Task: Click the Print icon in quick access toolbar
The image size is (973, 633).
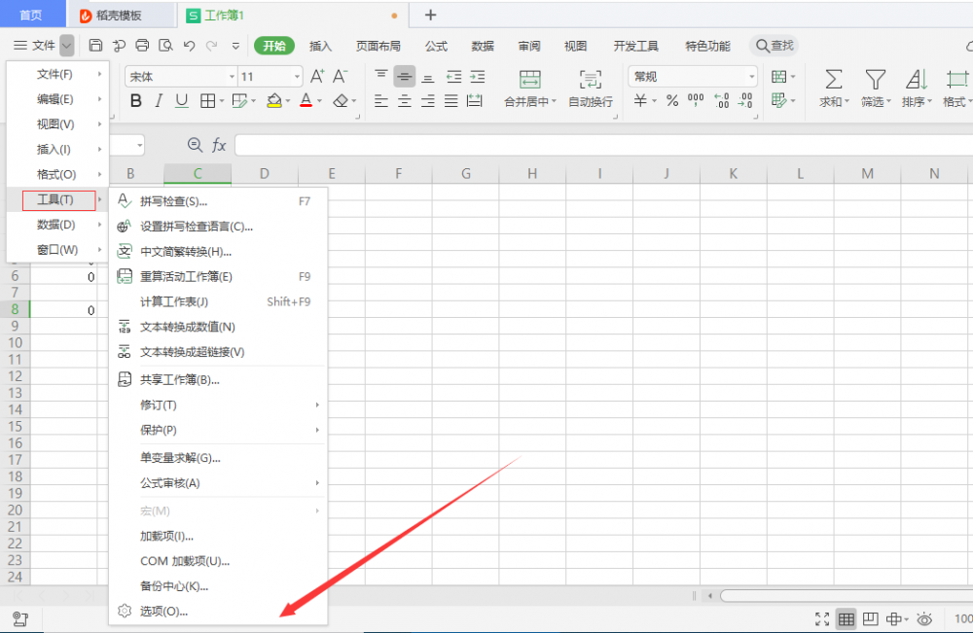Action: point(142,45)
